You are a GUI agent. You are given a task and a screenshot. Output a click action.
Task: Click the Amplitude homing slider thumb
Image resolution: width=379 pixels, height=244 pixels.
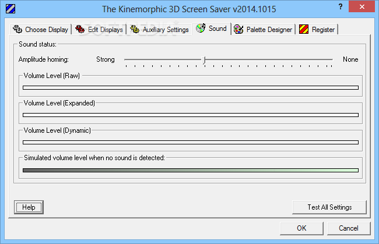[x=203, y=60]
